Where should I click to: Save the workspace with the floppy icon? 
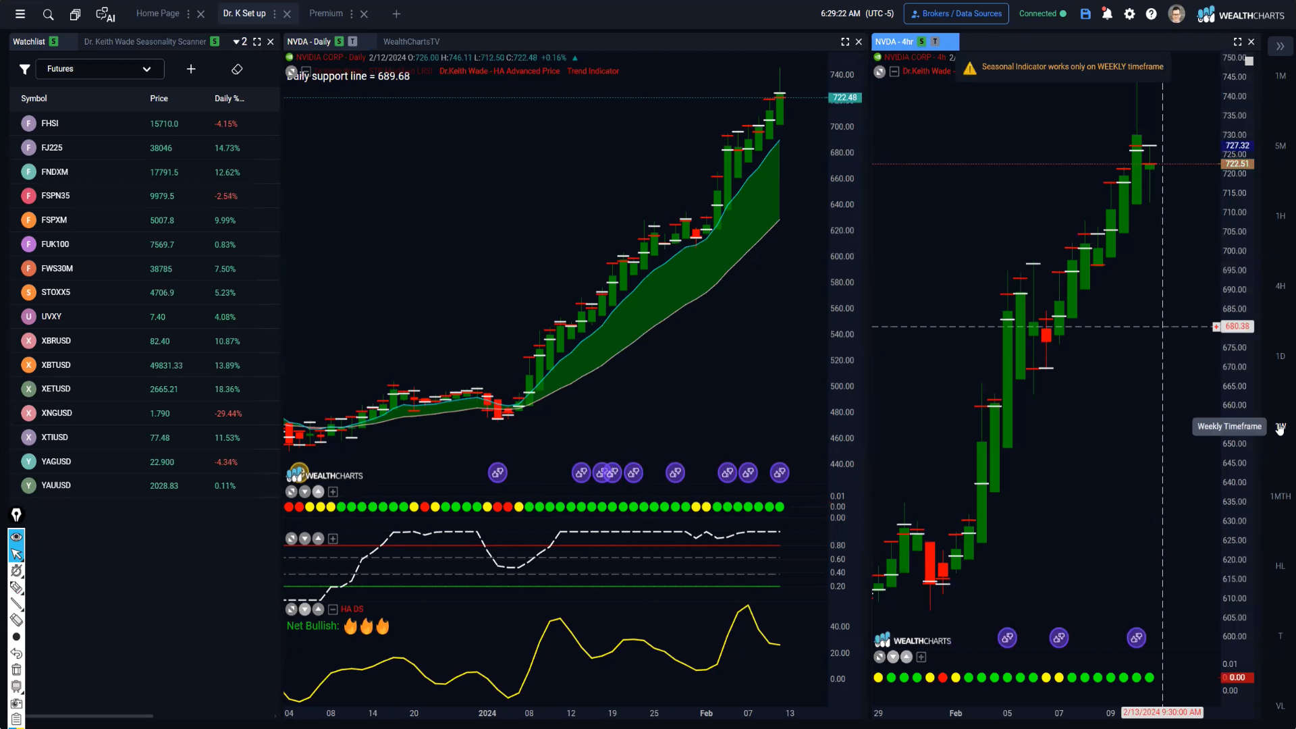1085,13
